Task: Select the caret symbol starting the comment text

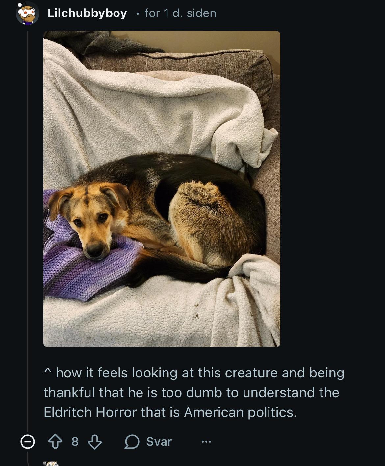Action: pyautogui.click(x=48, y=371)
